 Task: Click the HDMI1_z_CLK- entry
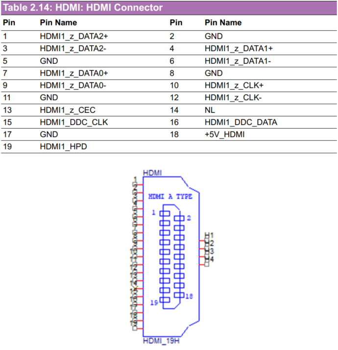tap(233, 98)
